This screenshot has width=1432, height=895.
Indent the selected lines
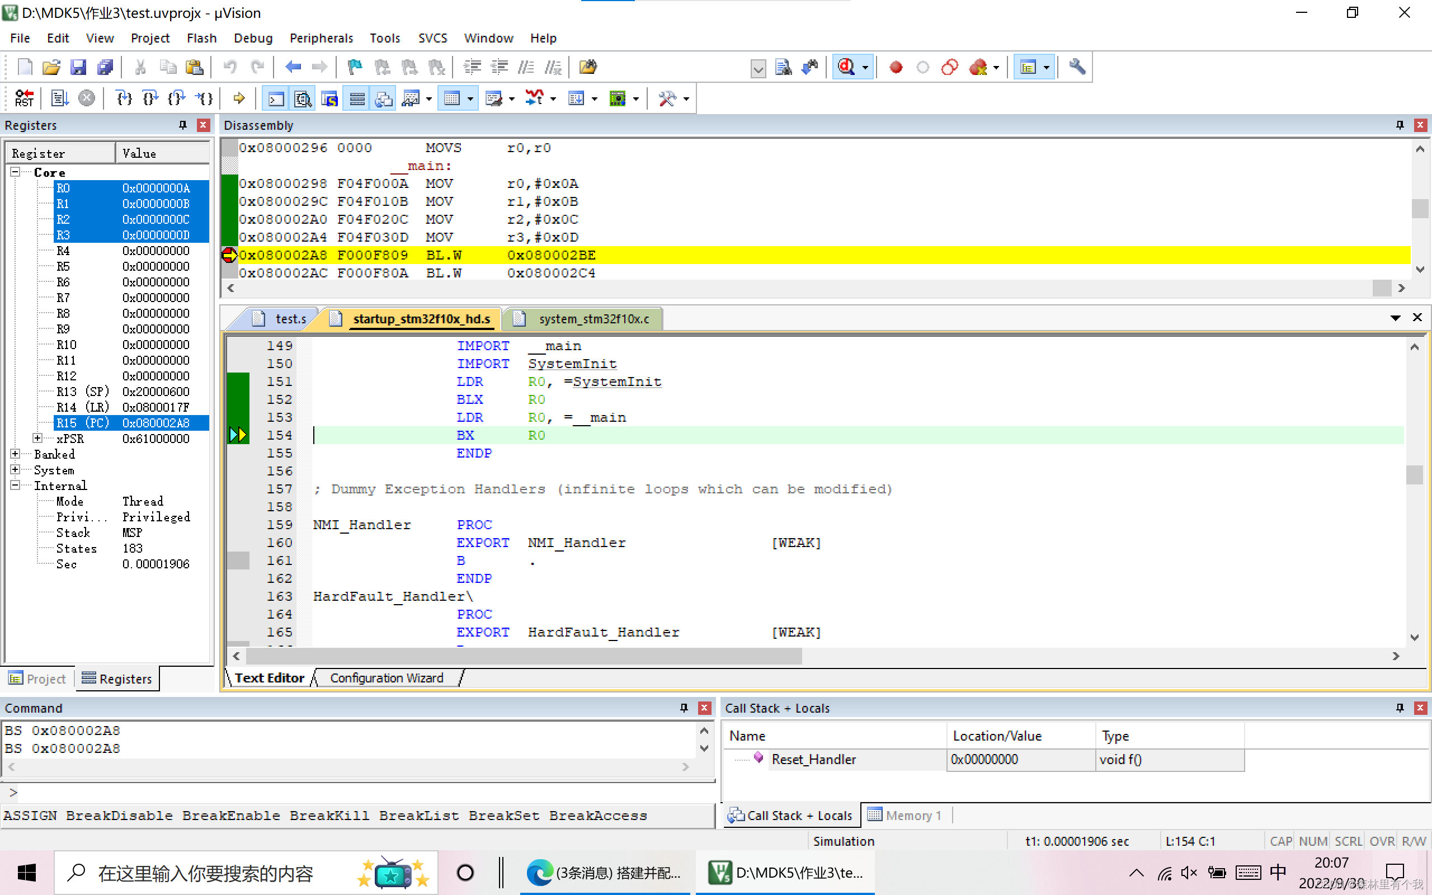[472, 67]
